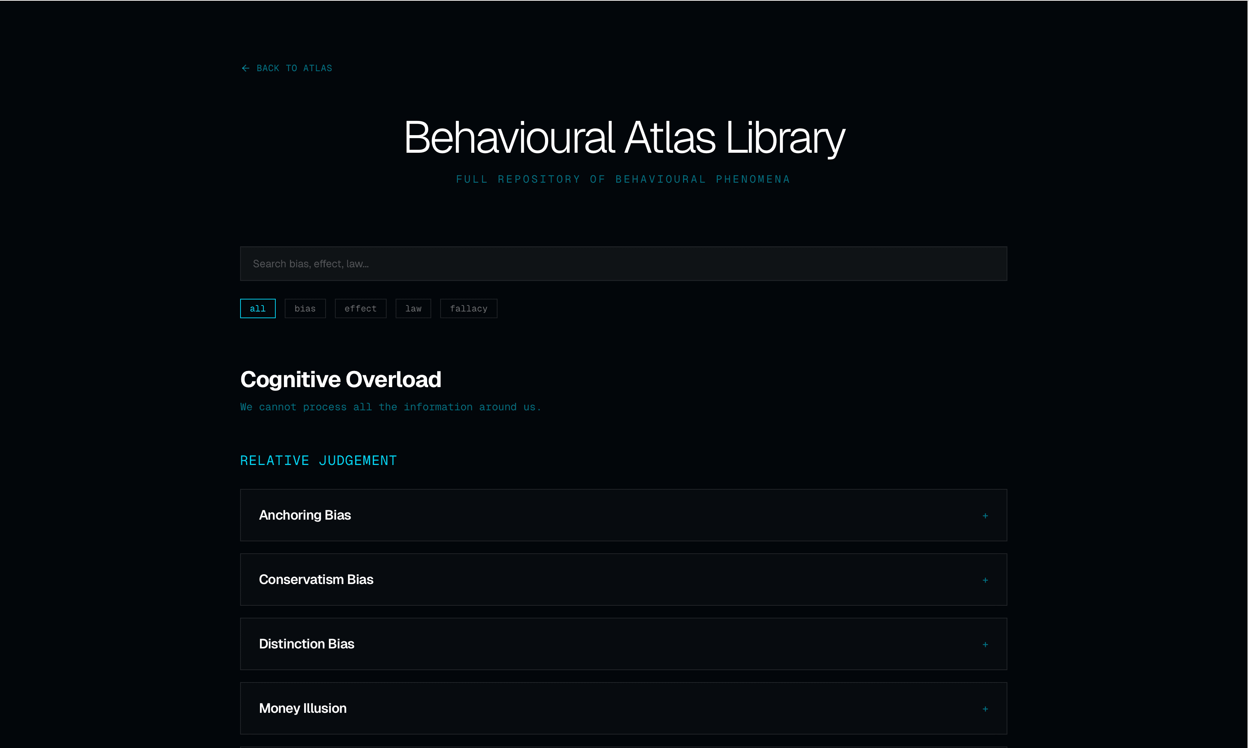1249x748 pixels.
Task: Select the 'all' filter
Action: (x=258, y=308)
